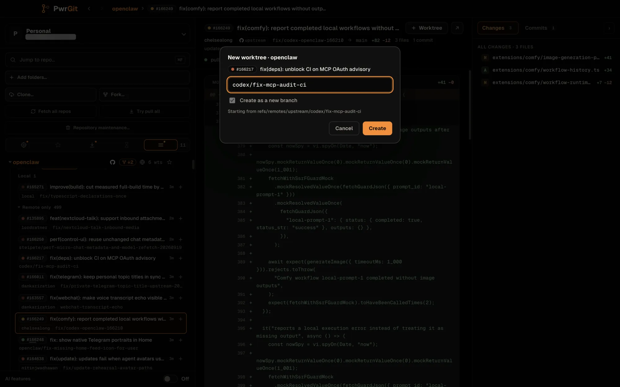Switch to the Commits tab
Screen dimensions: 620x387
click(540, 28)
